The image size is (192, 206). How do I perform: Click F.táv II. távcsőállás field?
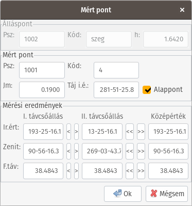coord(102,171)
